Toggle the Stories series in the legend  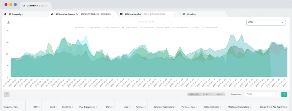(195, 27)
